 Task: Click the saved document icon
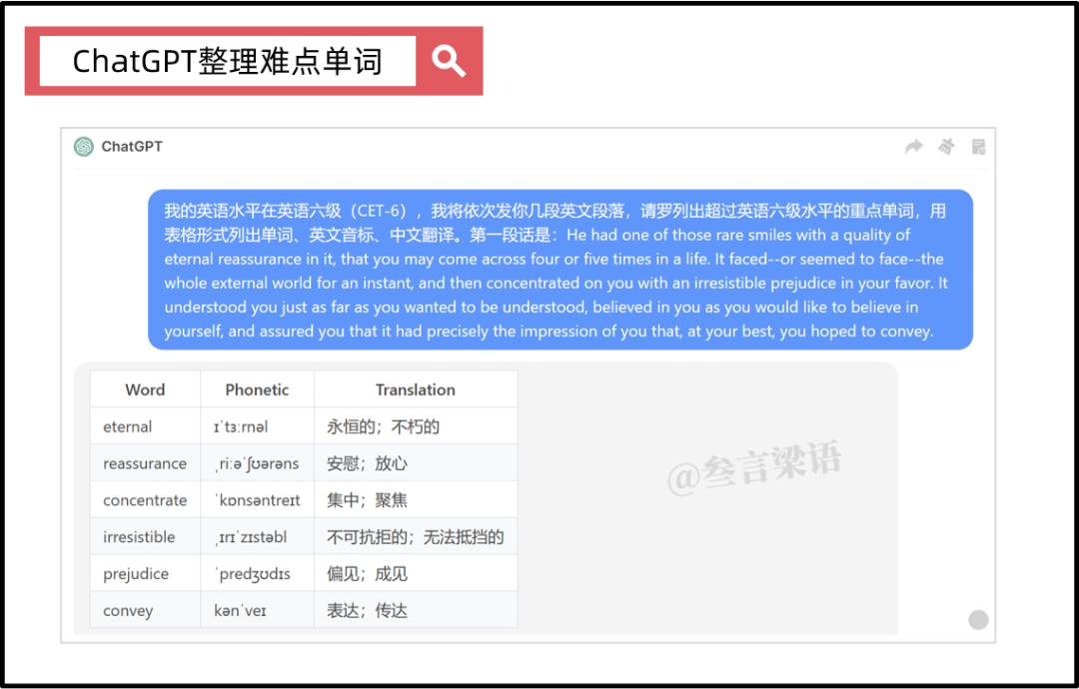pos(978,147)
